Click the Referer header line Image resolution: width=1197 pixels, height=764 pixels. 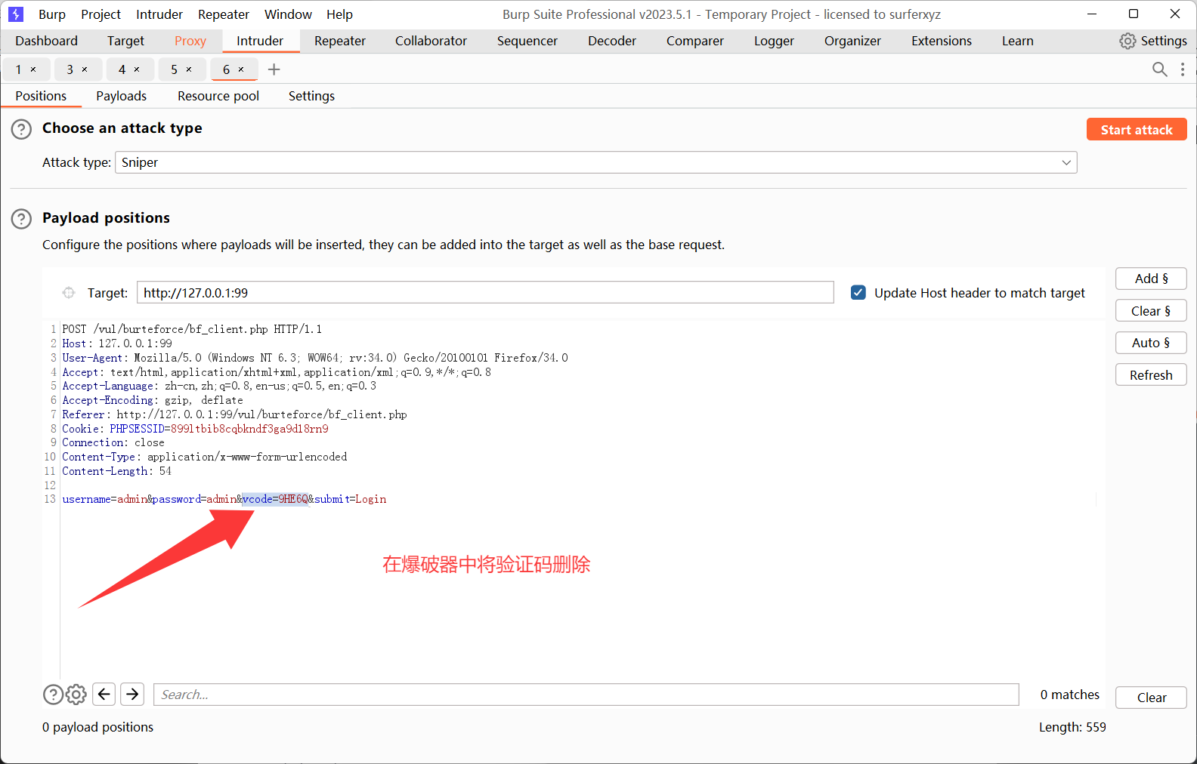point(234,414)
